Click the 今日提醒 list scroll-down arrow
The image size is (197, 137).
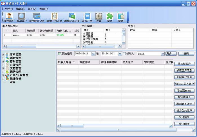pos(124,43)
